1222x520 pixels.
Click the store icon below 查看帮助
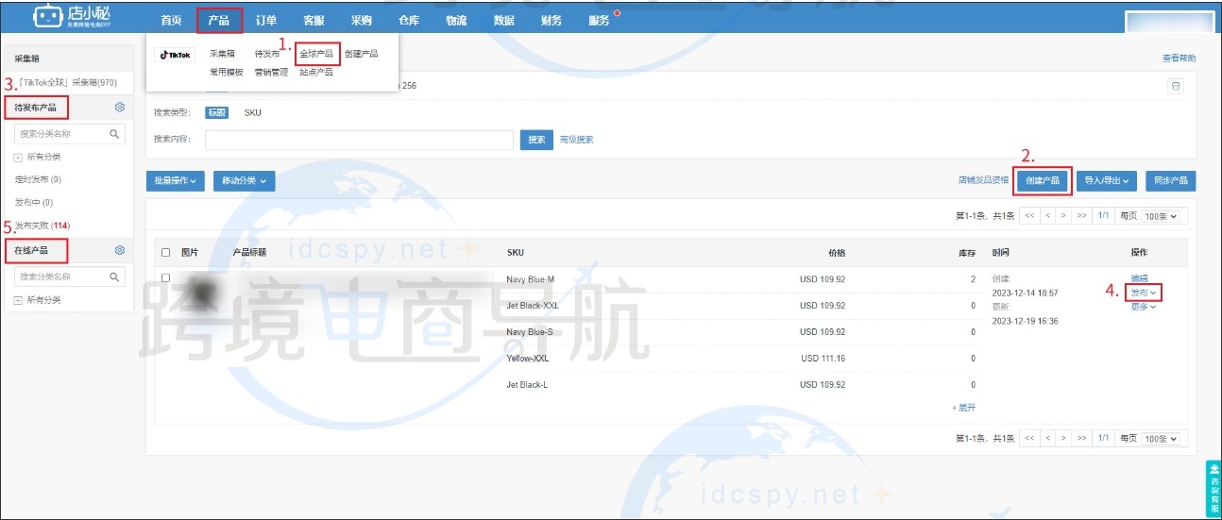coord(1176,85)
